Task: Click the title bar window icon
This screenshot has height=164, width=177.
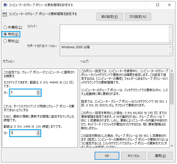Action: coord(5,5)
